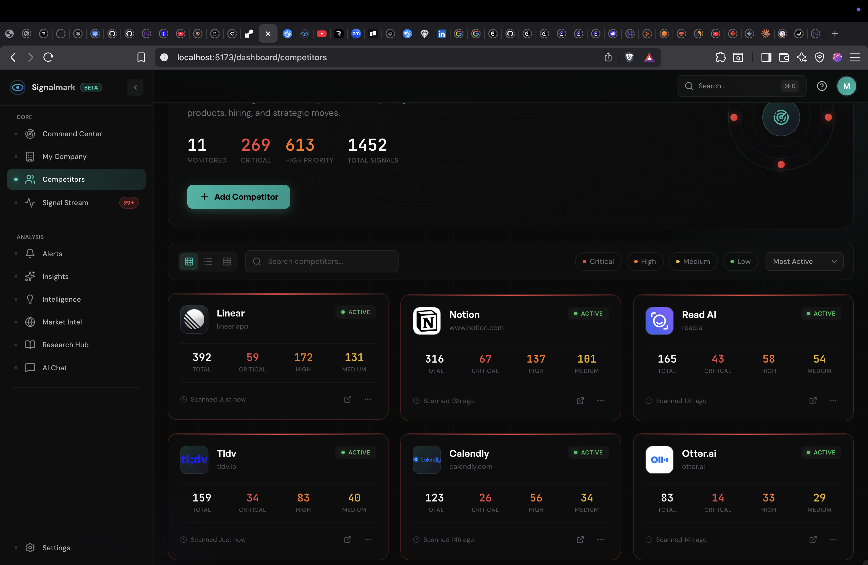
Task: Open the Most Active sort dropdown
Action: [804, 261]
